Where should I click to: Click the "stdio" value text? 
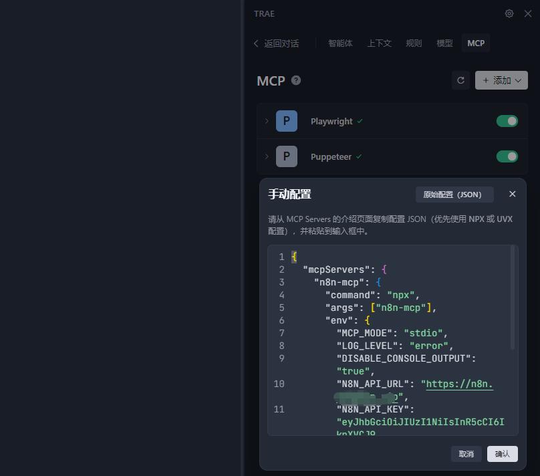[423, 333]
